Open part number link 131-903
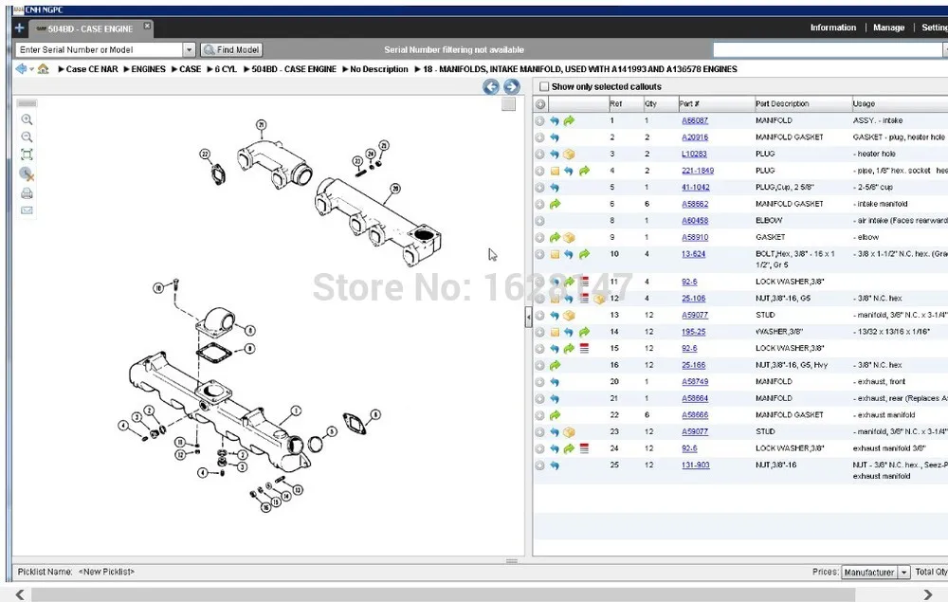The height and width of the screenshot is (602, 948). (695, 465)
